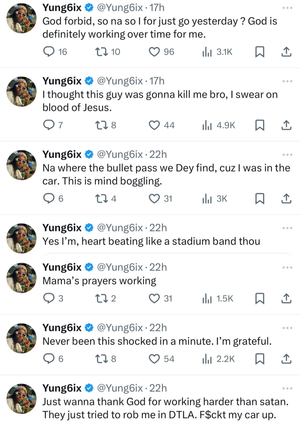The width and height of the screenshot is (300, 422).
Task: Open more options on "bullet pass" tweet
Action: (287, 155)
